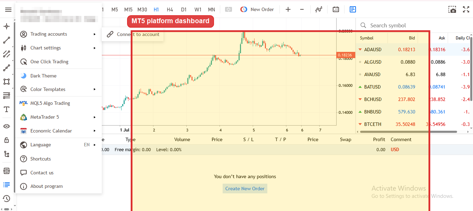Open the market watch panel icon
Viewport: 473px width, 211px height.
coord(6,171)
